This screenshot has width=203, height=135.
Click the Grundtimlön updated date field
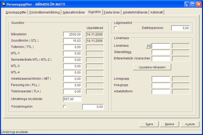pyautogui.click(x=95, y=41)
